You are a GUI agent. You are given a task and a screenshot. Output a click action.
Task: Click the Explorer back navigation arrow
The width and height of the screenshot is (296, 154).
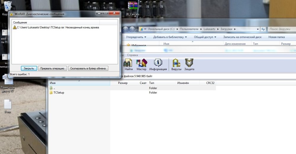[x=125, y=29]
